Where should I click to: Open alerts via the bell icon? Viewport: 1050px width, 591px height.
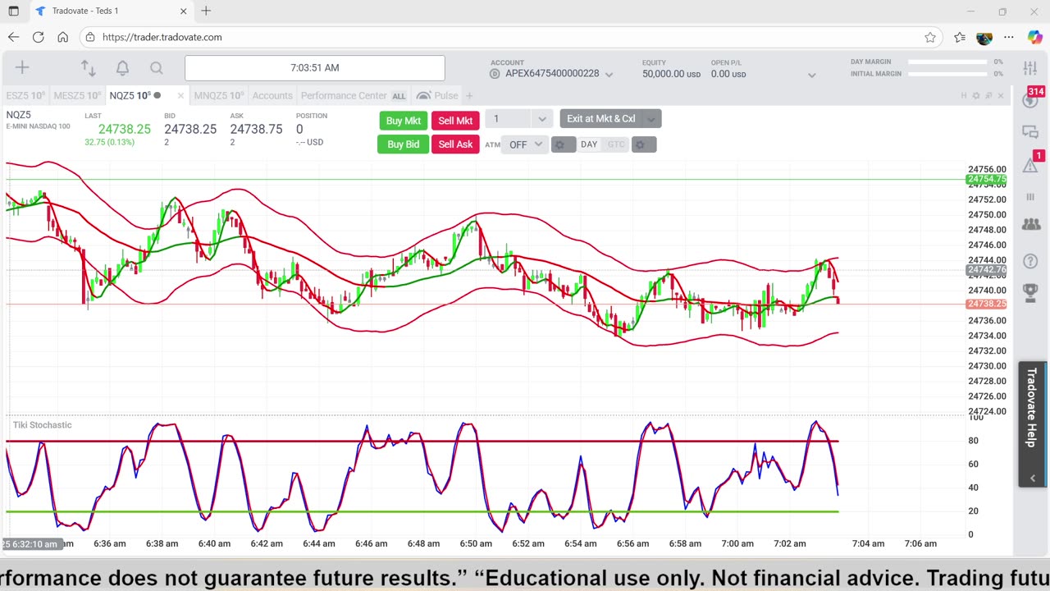122,68
